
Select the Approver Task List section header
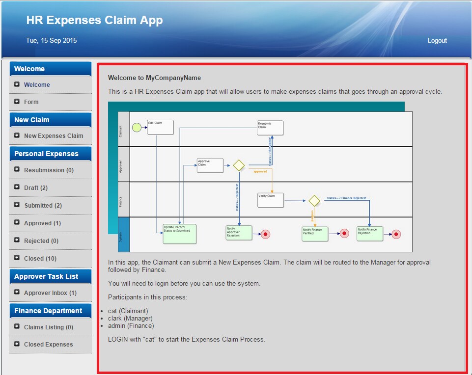tap(51, 276)
